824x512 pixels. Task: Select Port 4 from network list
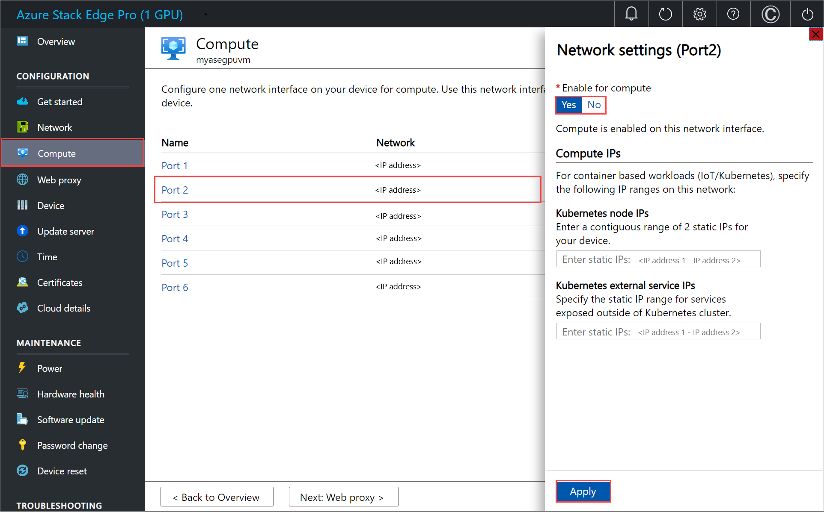point(174,238)
